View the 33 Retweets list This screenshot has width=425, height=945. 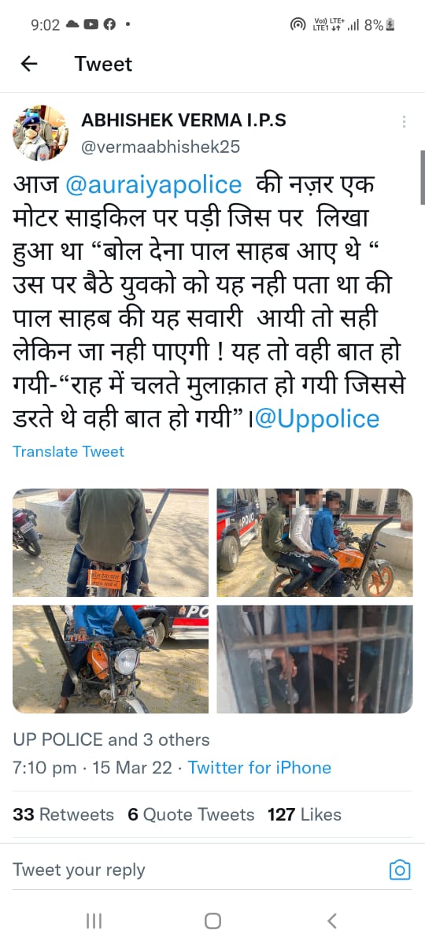63,814
